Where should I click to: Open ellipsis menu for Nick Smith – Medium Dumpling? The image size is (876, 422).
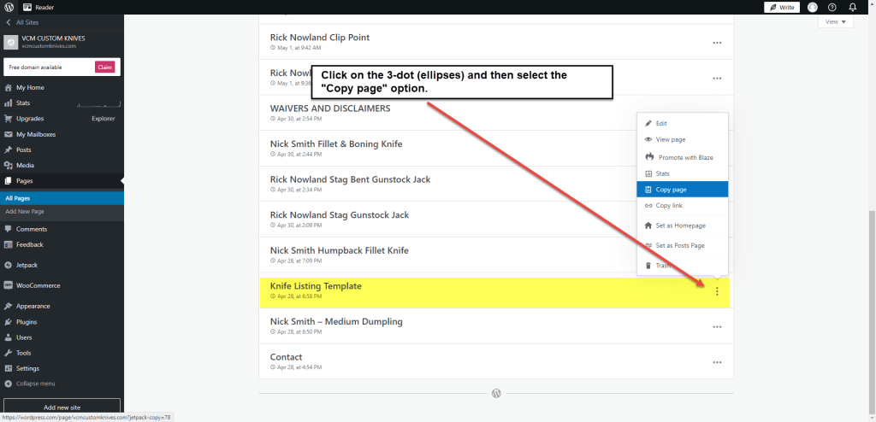point(717,326)
